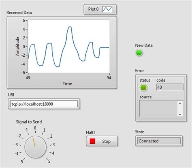192x168 pixels.
Task: Click the maximum time value 54 on the axis
Action: 109,78
